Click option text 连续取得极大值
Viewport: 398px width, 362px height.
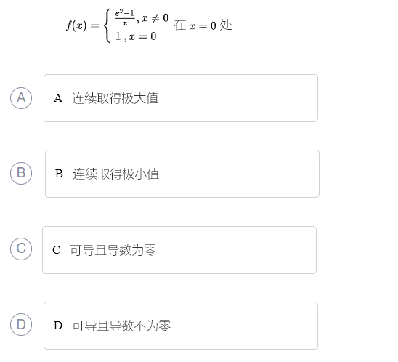(x=115, y=98)
